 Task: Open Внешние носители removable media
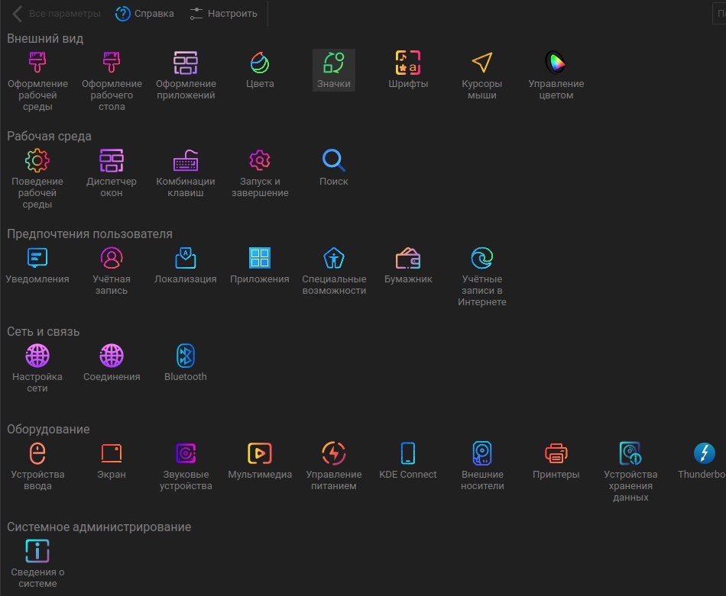[x=482, y=466]
